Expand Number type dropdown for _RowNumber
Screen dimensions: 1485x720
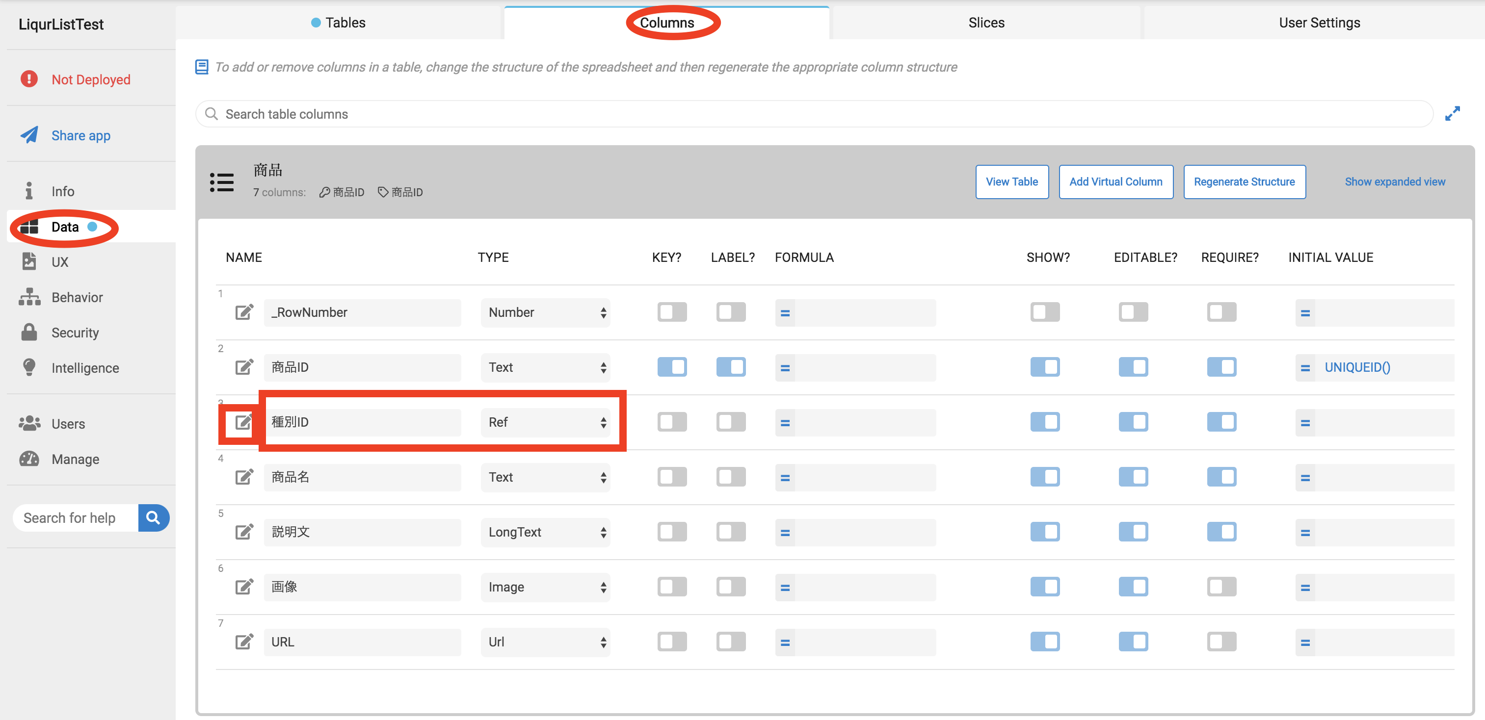(545, 312)
